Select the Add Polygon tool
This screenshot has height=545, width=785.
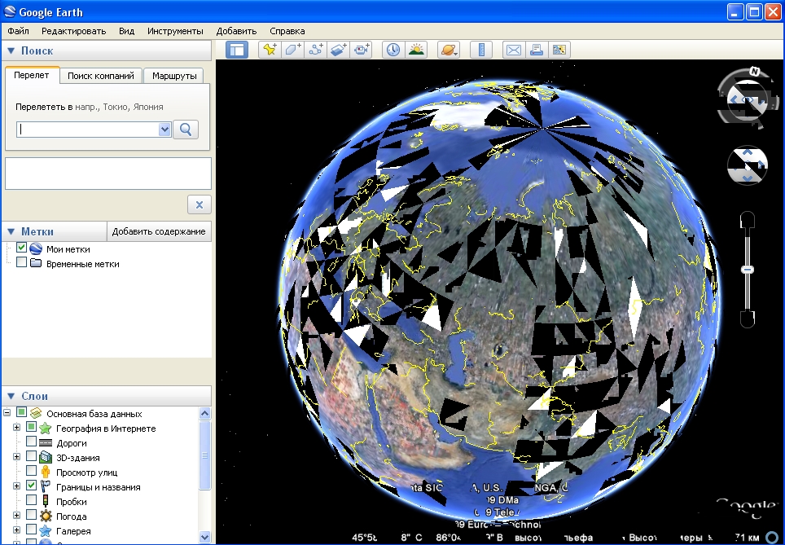(x=293, y=50)
